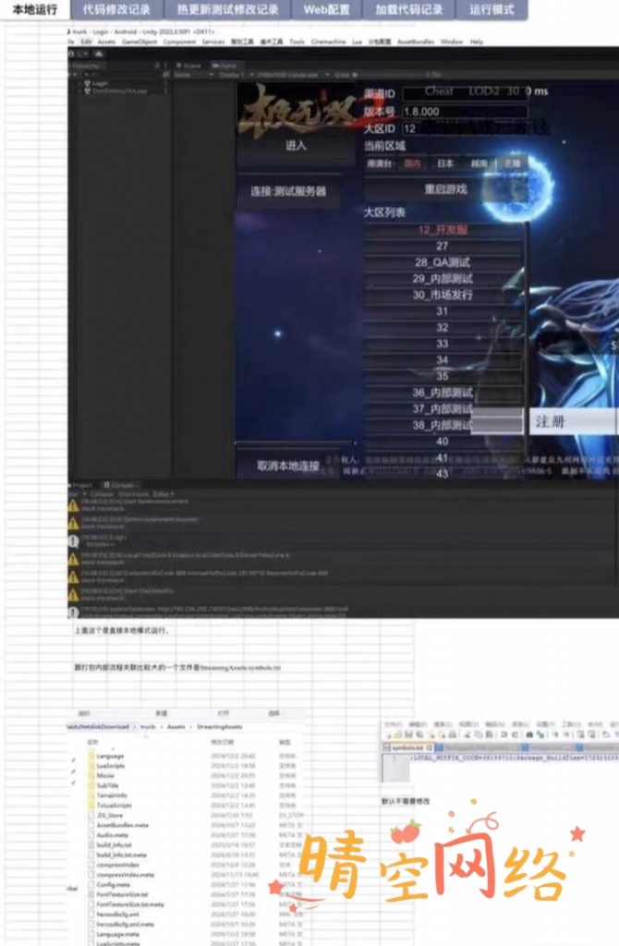Select the 国内 region option

click(412, 164)
